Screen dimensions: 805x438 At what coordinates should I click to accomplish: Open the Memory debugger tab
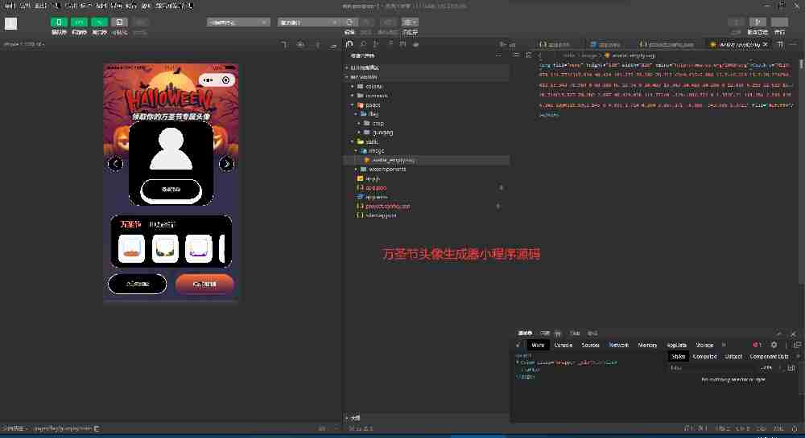point(647,345)
